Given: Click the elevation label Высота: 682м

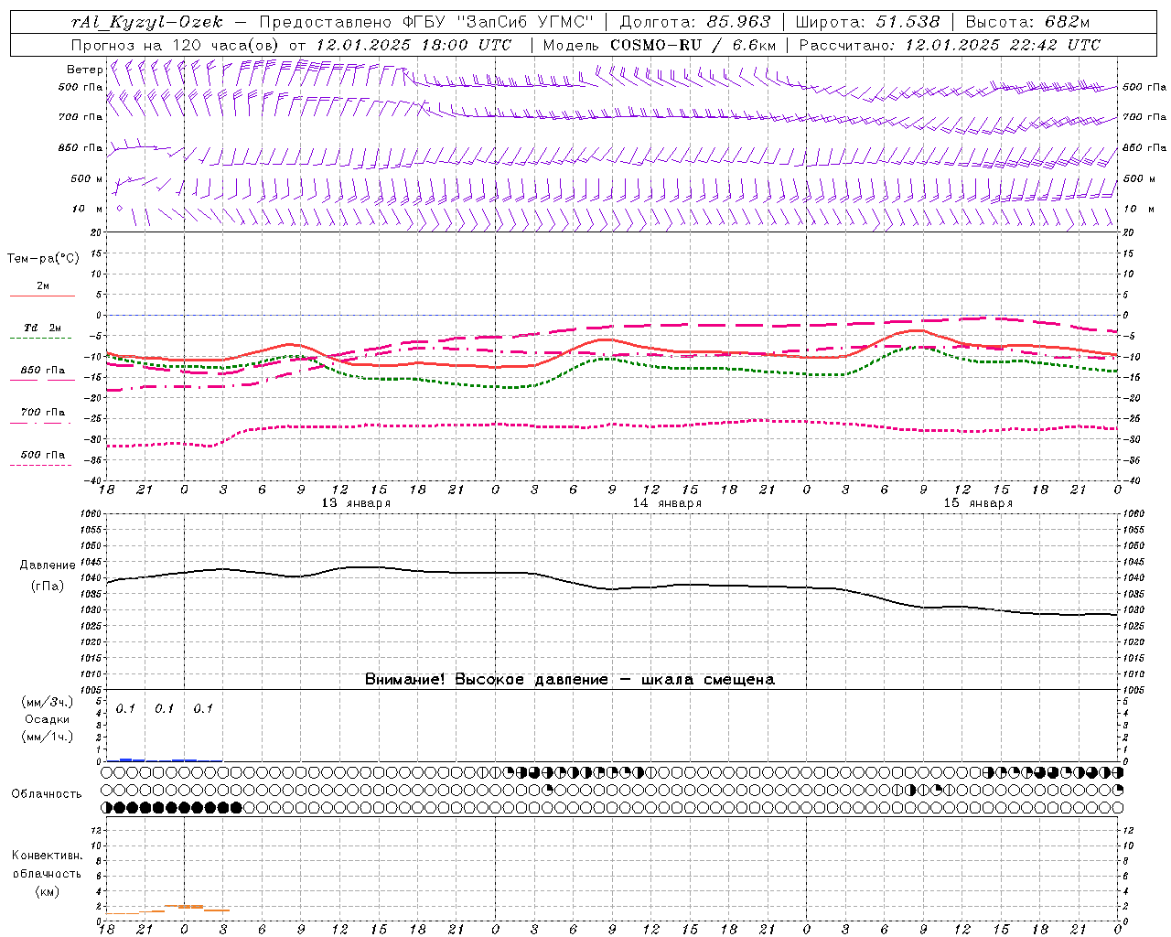Looking at the screenshot, I should coord(1027,22).
